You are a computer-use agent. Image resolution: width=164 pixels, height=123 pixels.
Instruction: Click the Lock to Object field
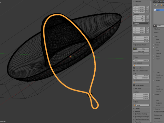tap(141, 65)
